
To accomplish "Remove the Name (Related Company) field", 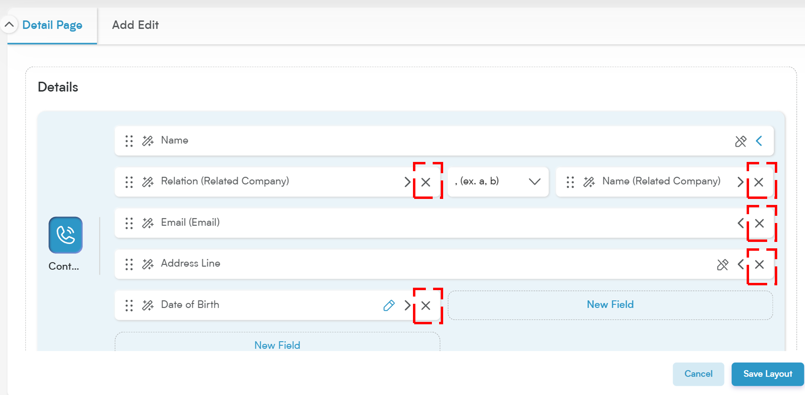I will click(x=759, y=182).
